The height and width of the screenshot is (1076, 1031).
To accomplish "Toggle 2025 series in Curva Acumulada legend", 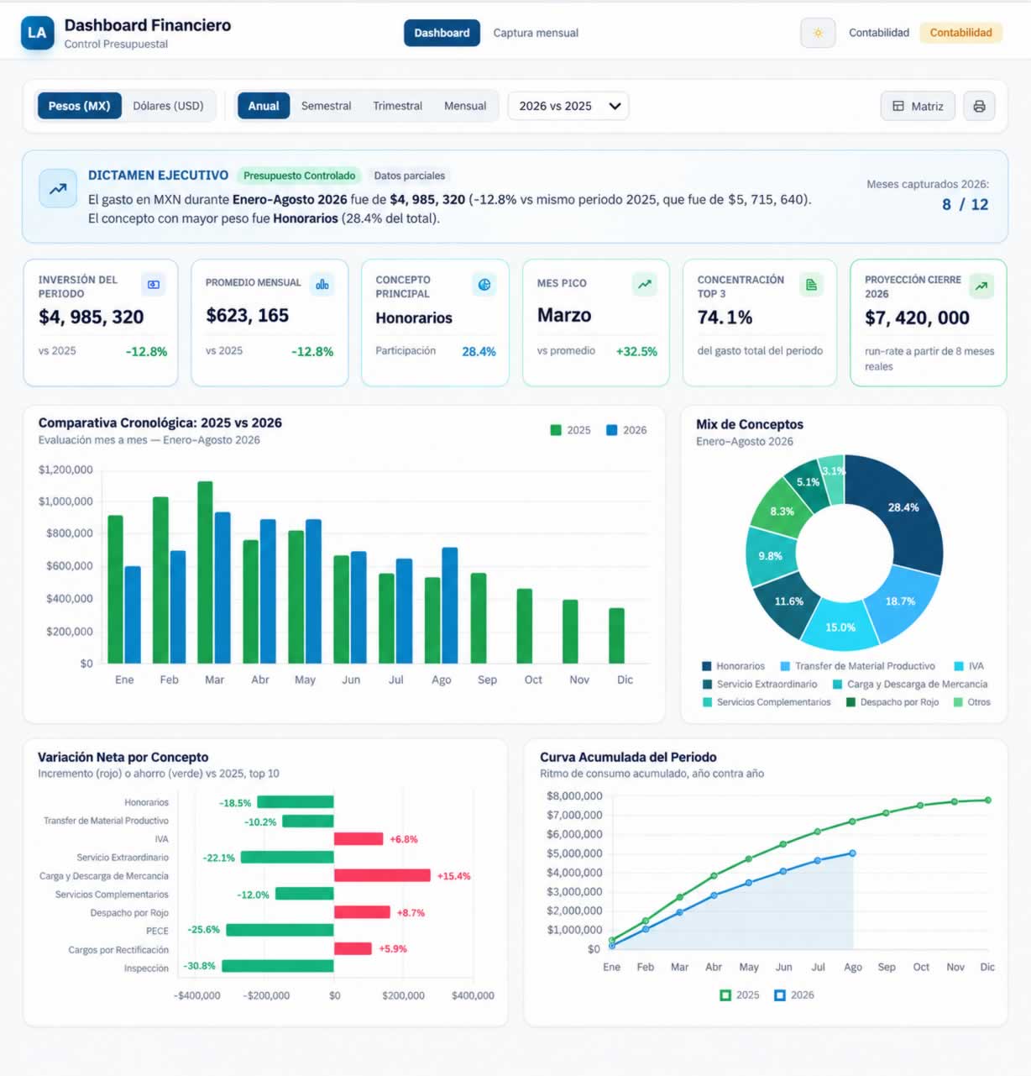I will (x=740, y=995).
